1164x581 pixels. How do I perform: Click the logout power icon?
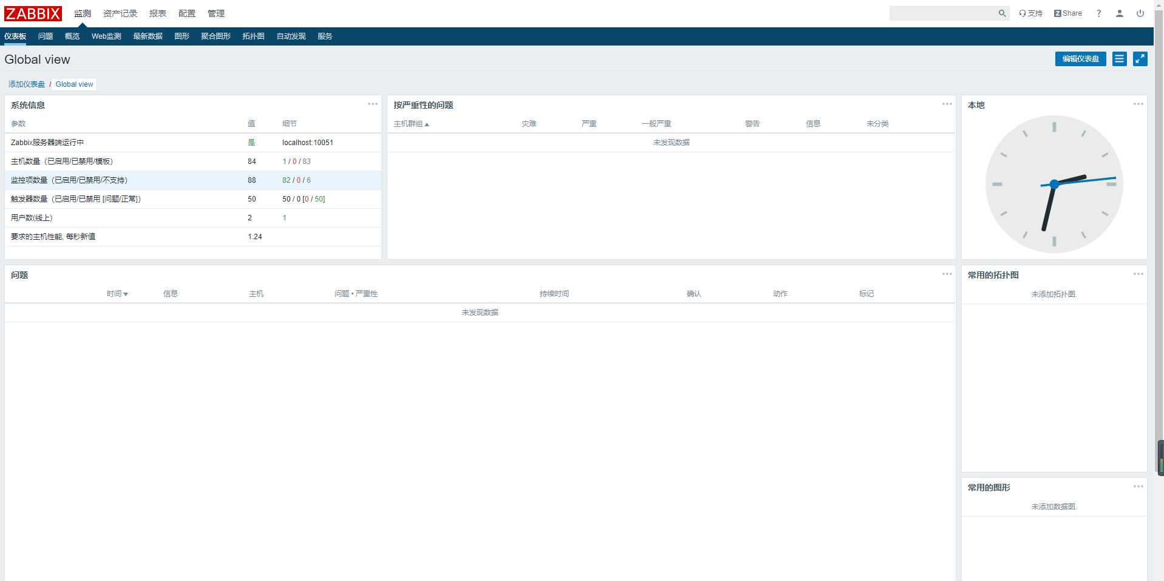click(x=1140, y=13)
